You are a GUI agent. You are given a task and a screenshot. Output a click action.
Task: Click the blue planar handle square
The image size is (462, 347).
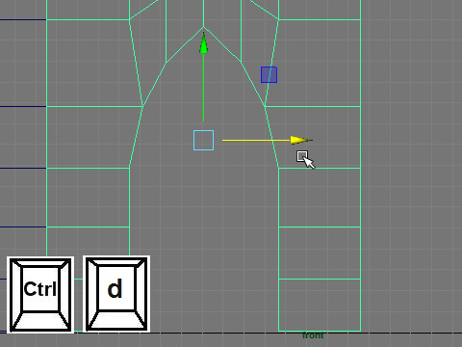[269, 74]
